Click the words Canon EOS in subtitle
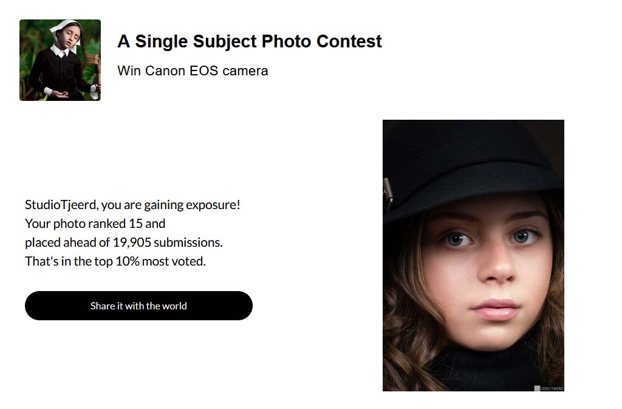 (x=182, y=70)
